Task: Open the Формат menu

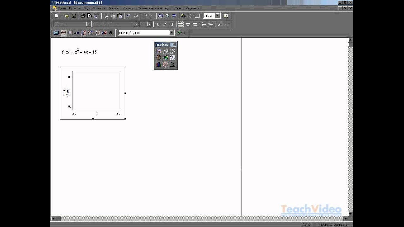Action: tap(114, 8)
